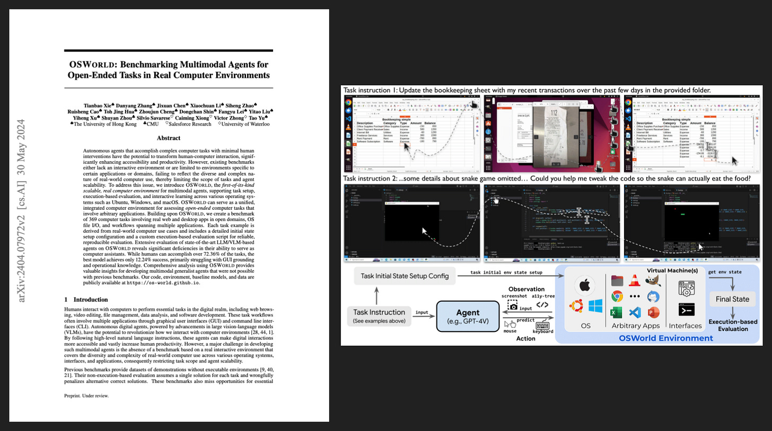Click the a11y-tree code brackets icon

coord(542,305)
